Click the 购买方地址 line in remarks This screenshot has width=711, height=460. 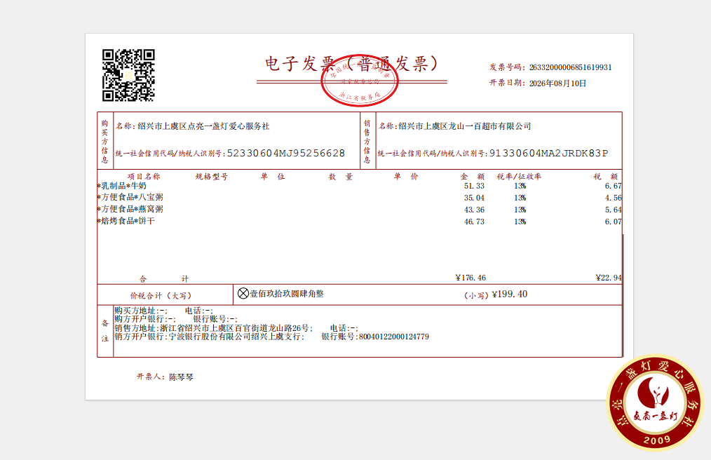click(x=163, y=311)
